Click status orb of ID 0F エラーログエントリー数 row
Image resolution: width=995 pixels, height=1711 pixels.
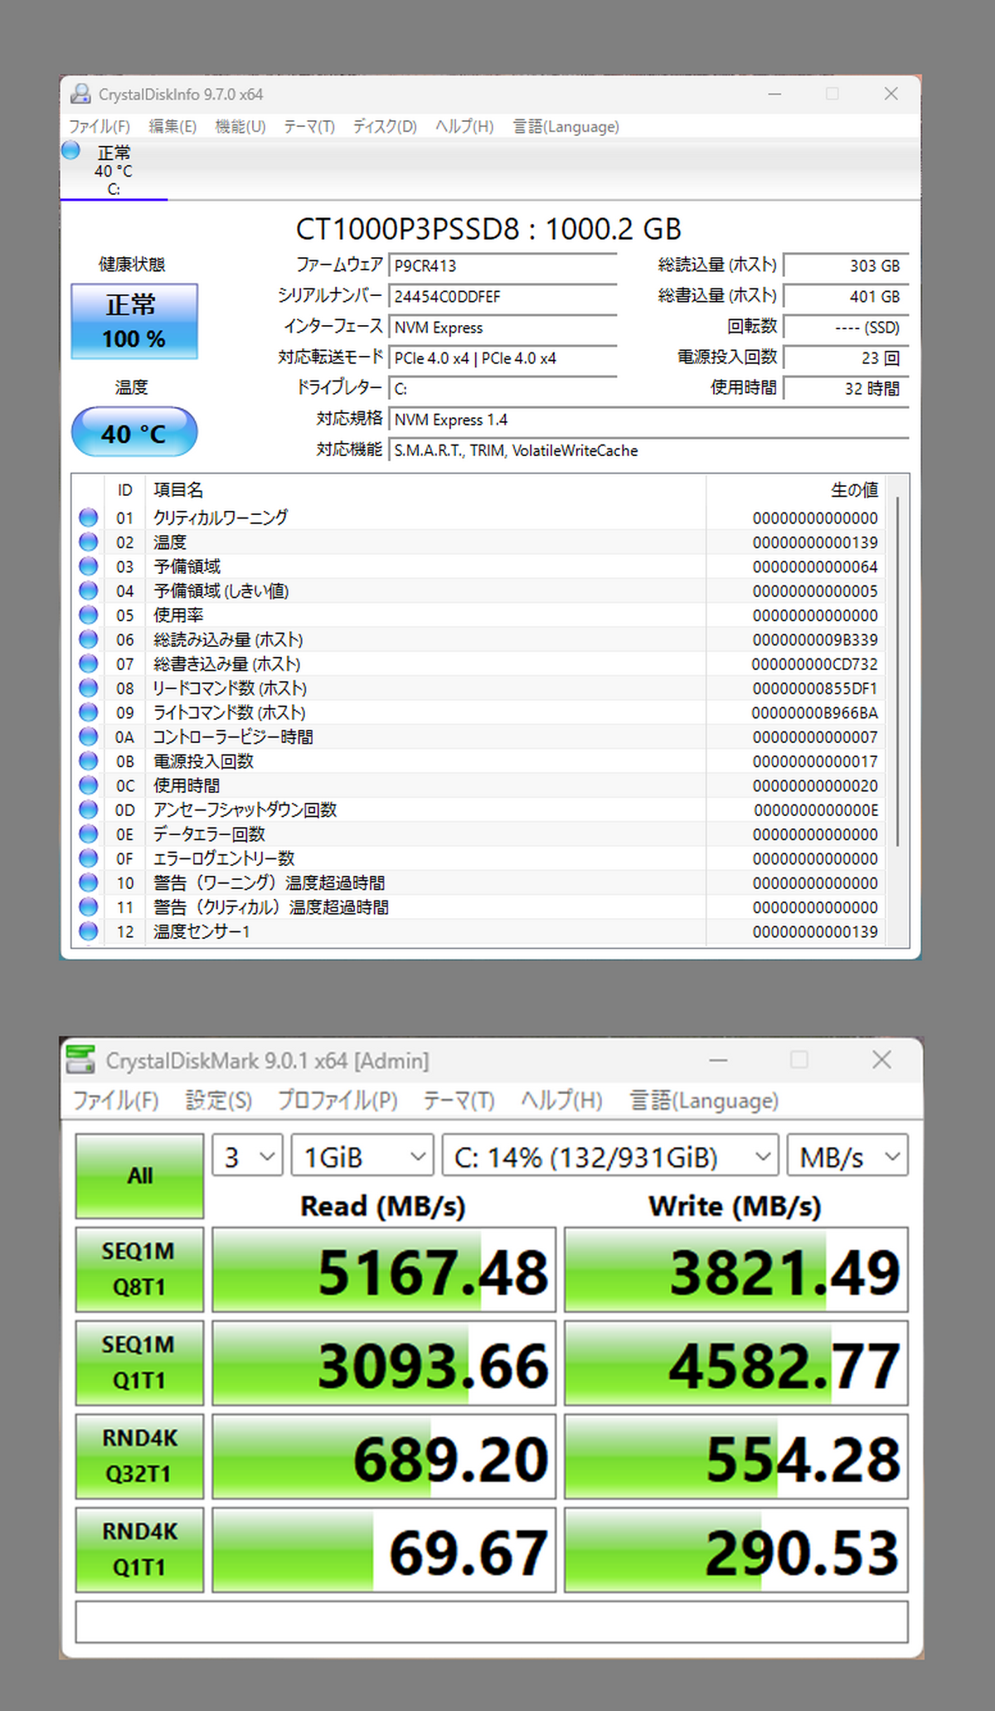[x=89, y=858]
